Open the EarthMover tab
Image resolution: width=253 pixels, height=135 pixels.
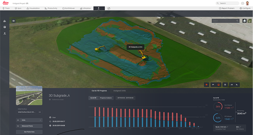pyautogui.click(x=69, y=8)
